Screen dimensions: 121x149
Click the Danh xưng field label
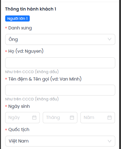click(20, 28)
